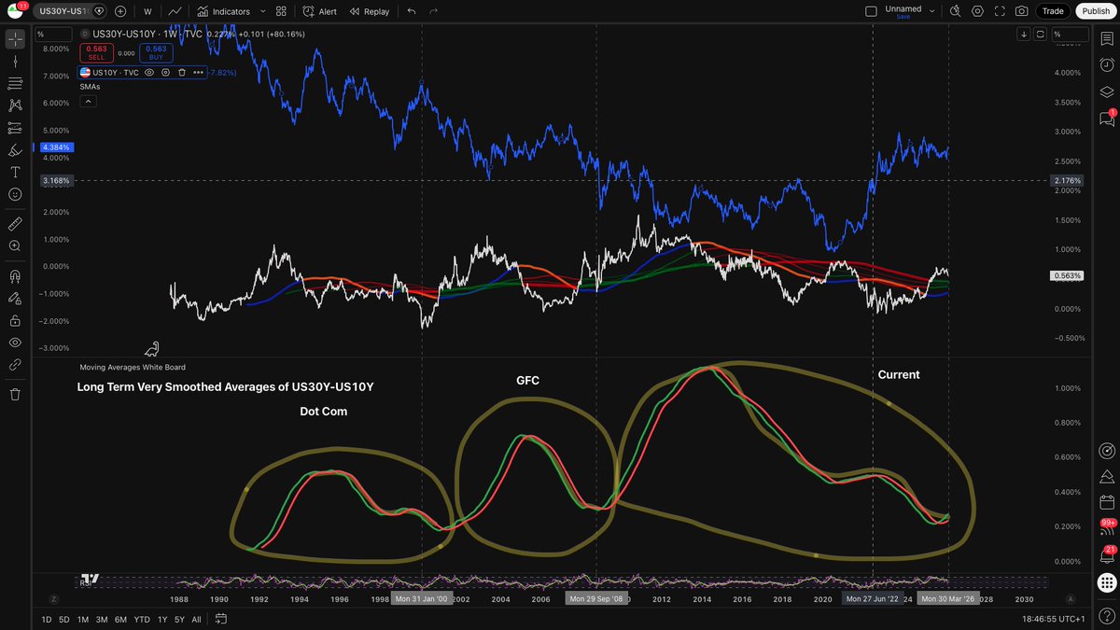Select the crosshair cursor tool

tap(15, 39)
